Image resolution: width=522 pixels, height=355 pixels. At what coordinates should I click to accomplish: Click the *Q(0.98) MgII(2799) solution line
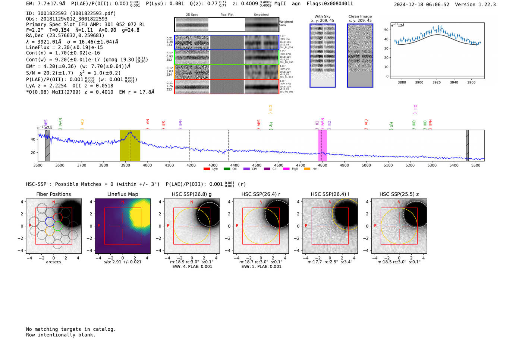pyautogui.click(x=90, y=92)
